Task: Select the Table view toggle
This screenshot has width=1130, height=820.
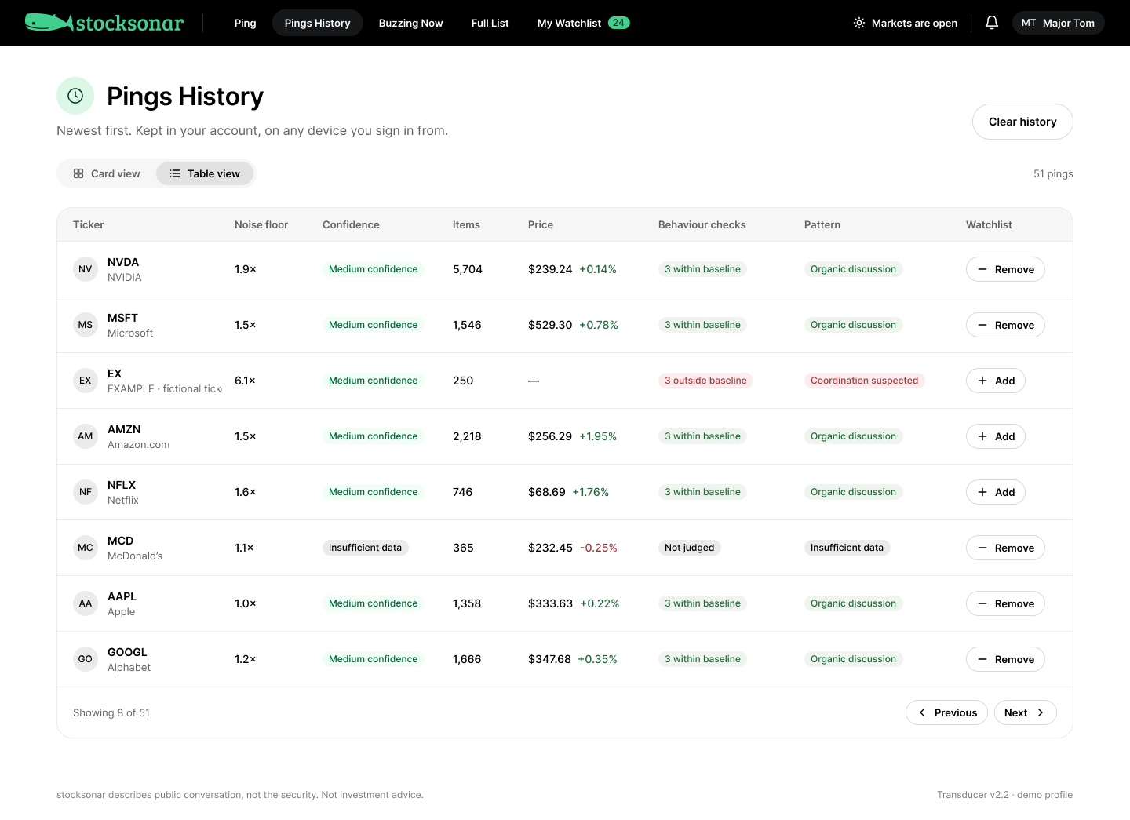Action: tap(205, 173)
